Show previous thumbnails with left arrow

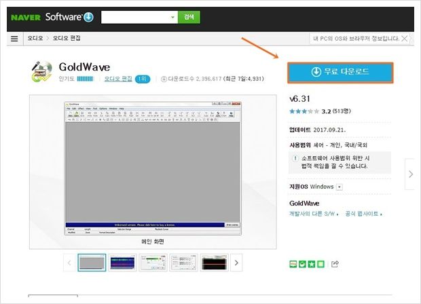(x=69, y=263)
